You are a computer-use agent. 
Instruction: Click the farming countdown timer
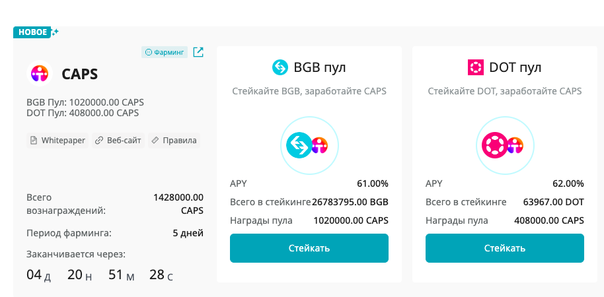click(99, 275)
